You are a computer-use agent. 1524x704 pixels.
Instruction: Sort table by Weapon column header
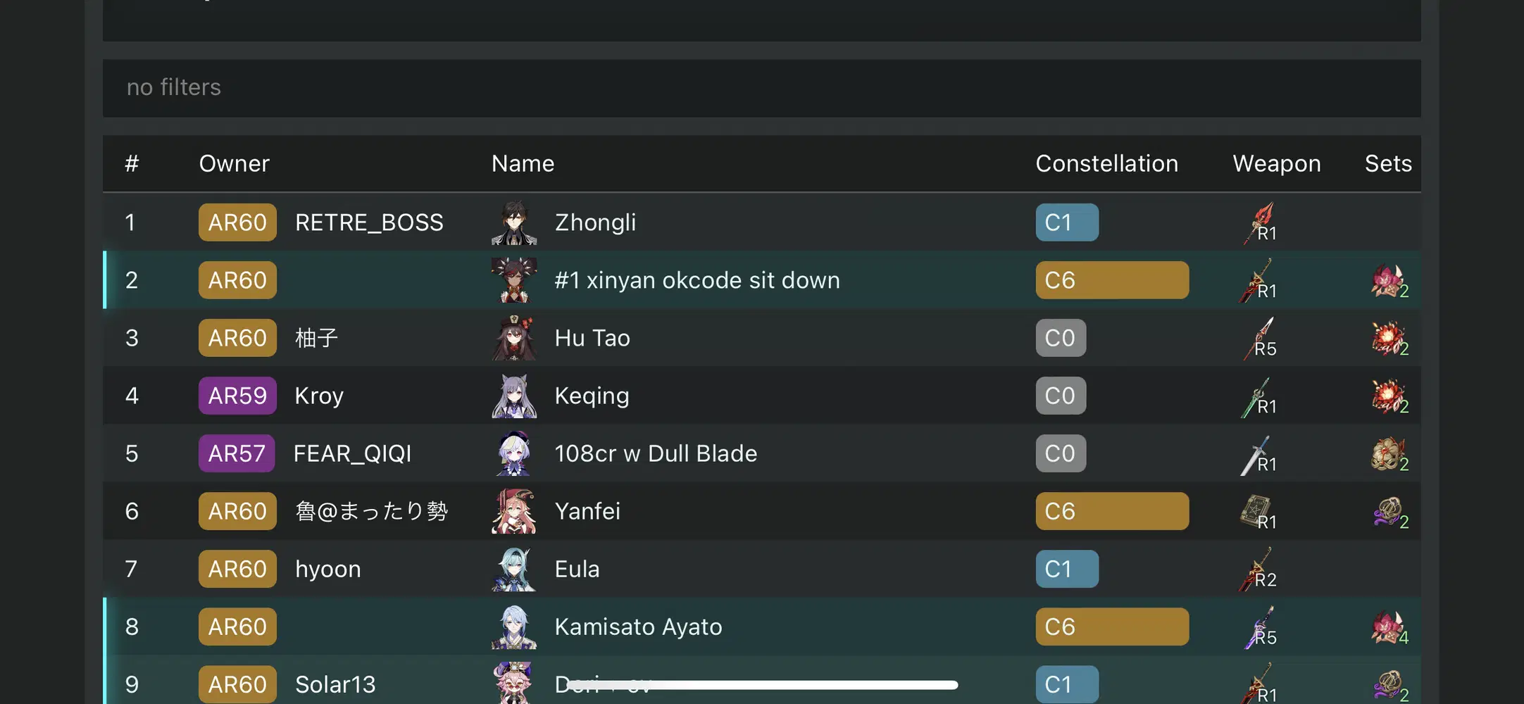(x=1276, y=164)
